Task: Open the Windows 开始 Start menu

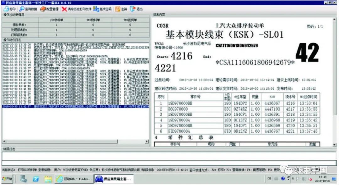Action: click(7, 179)
